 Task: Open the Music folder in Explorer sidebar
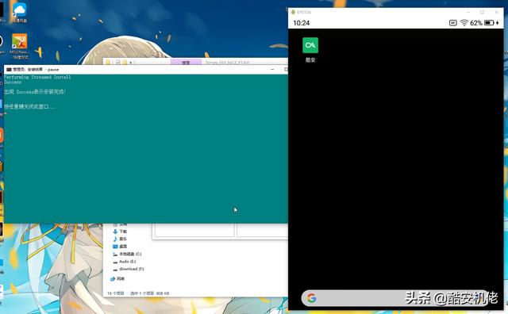click(120, 239)
